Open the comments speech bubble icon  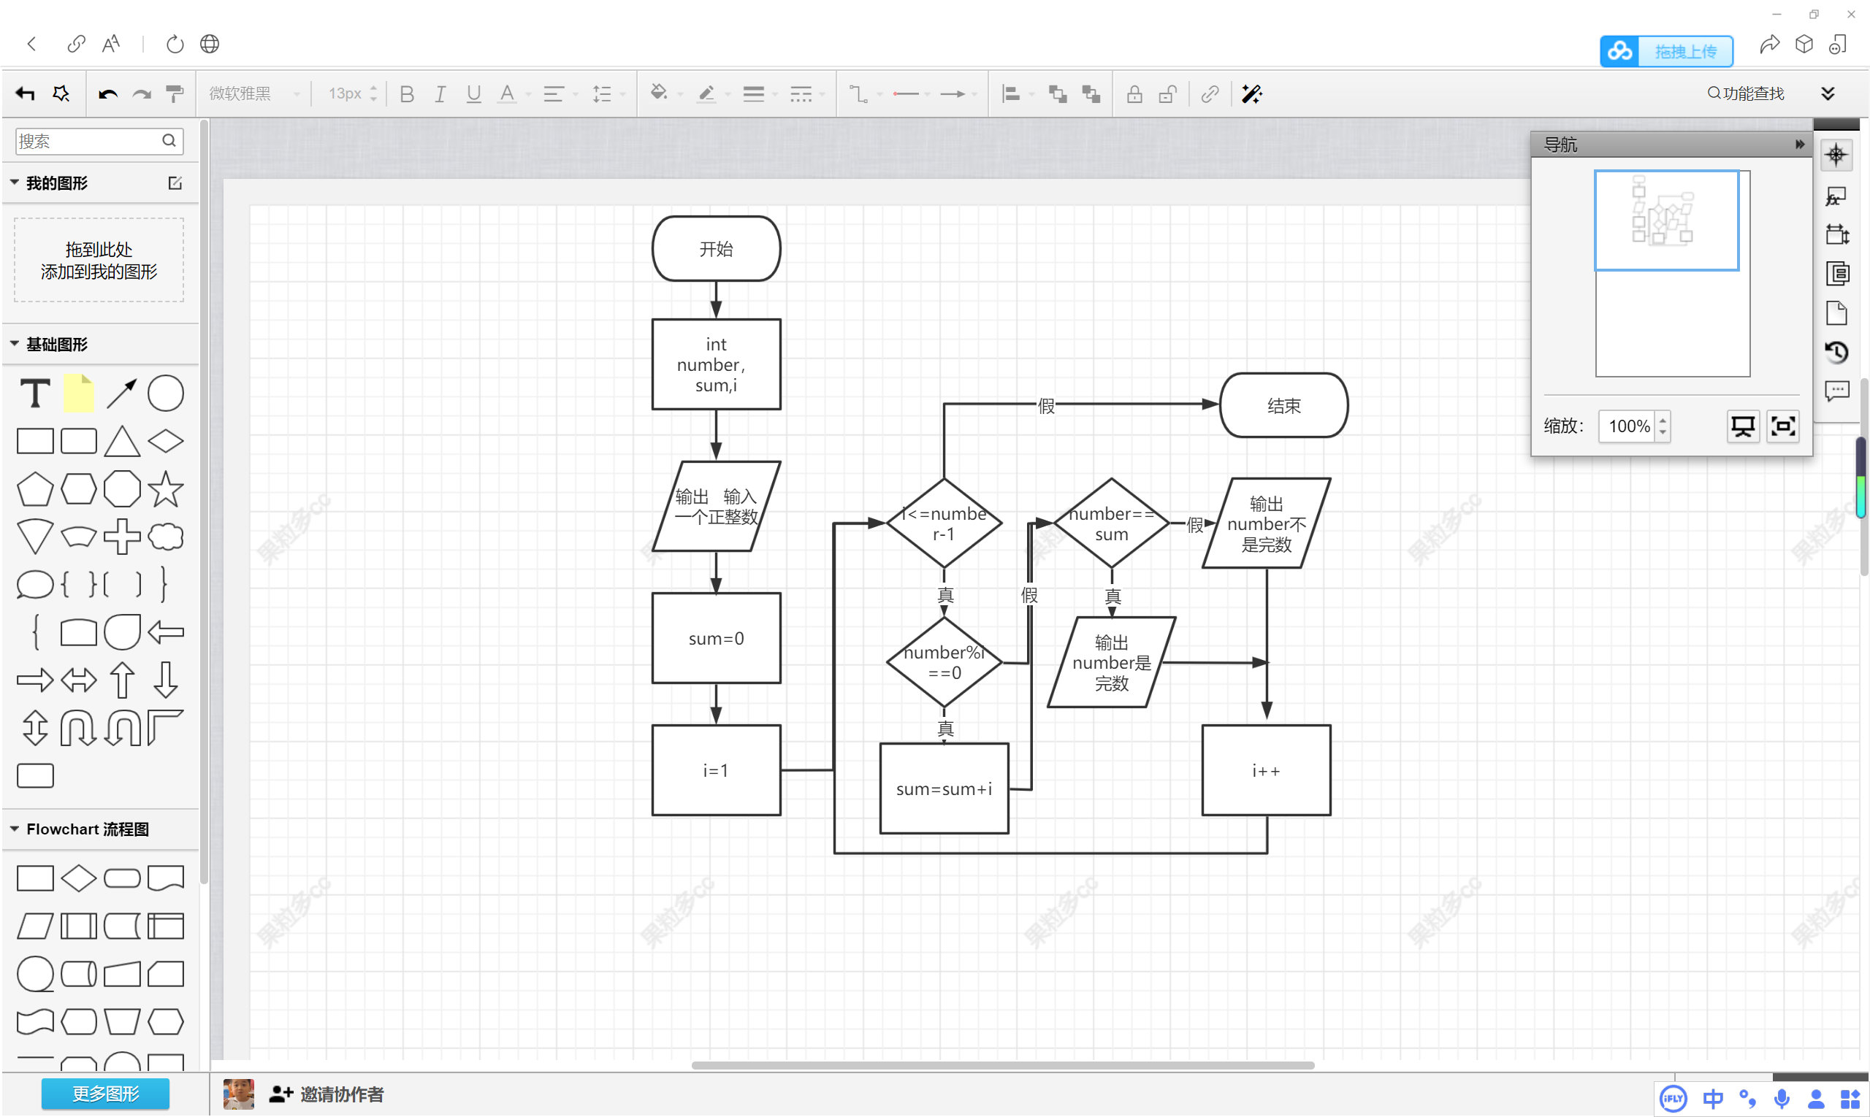1836,391
